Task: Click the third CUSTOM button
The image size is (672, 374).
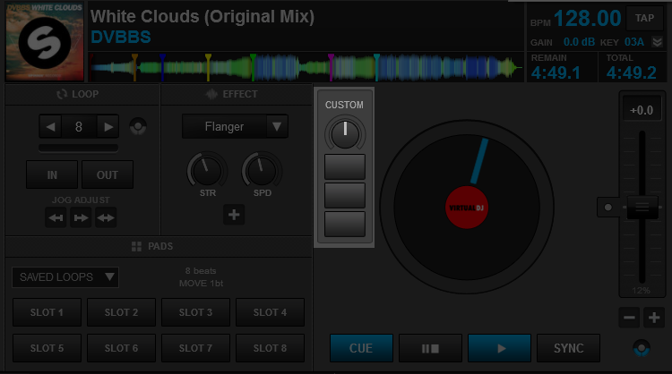Action: pos(345,224)
